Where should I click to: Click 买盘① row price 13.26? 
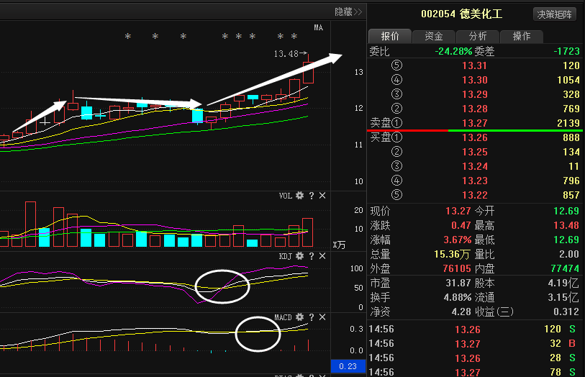[x=475, y=137]
